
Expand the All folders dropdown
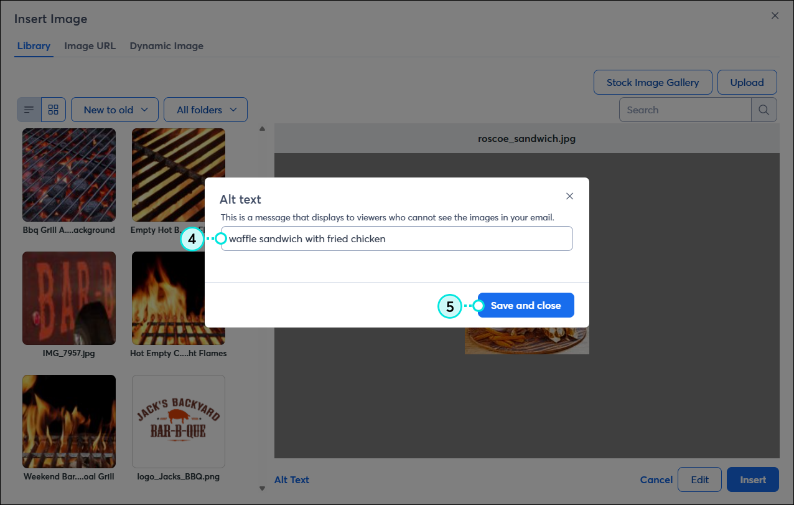(205, 110)
